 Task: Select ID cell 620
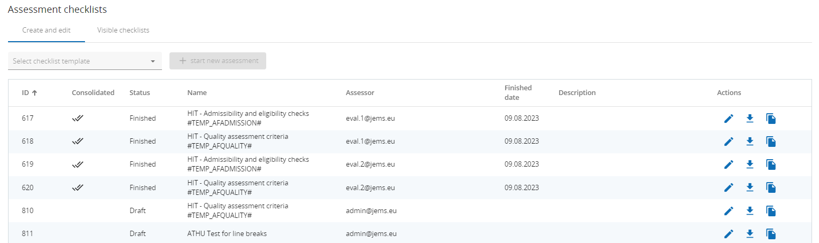click(x=28, y=187)
